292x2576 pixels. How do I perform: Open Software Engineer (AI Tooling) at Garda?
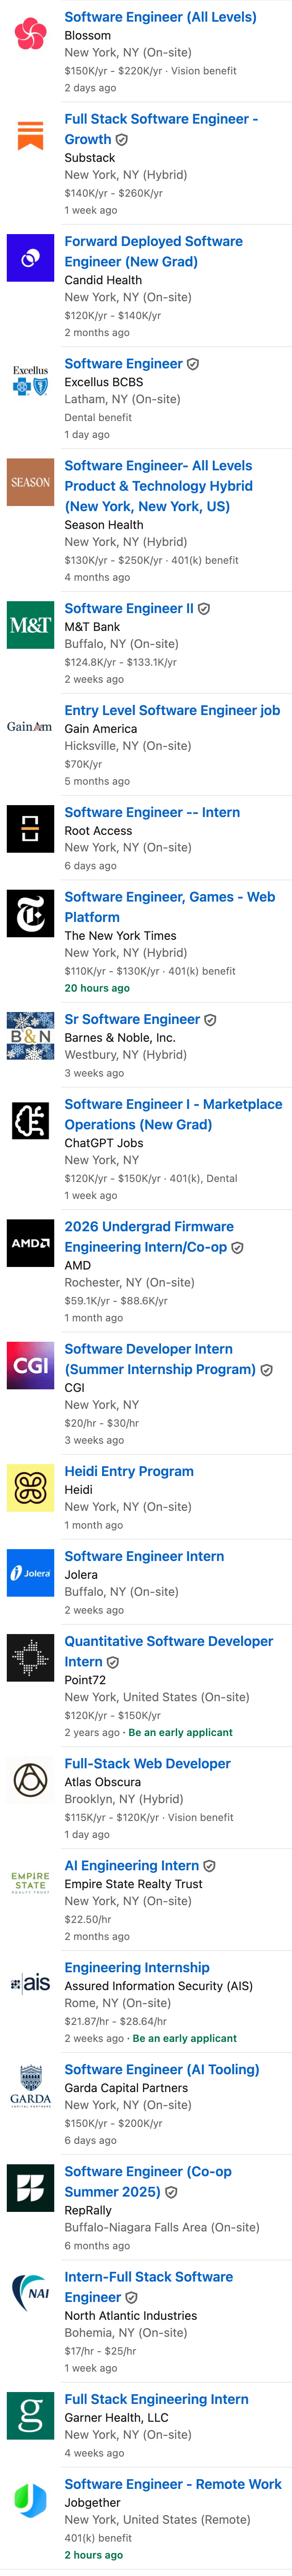(x=161, y=2041)
